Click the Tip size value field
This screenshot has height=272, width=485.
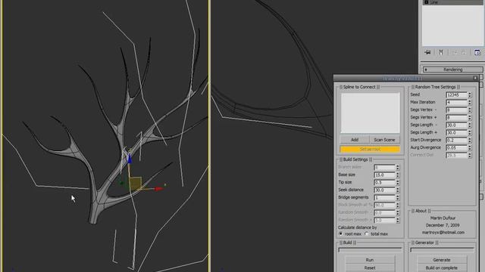click(x=384, y=183)
